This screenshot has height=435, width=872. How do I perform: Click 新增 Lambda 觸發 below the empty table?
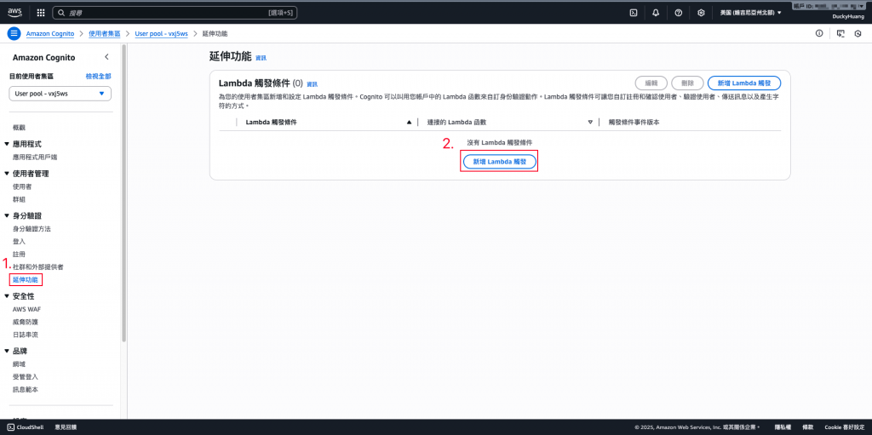click(x=499, y=162)
